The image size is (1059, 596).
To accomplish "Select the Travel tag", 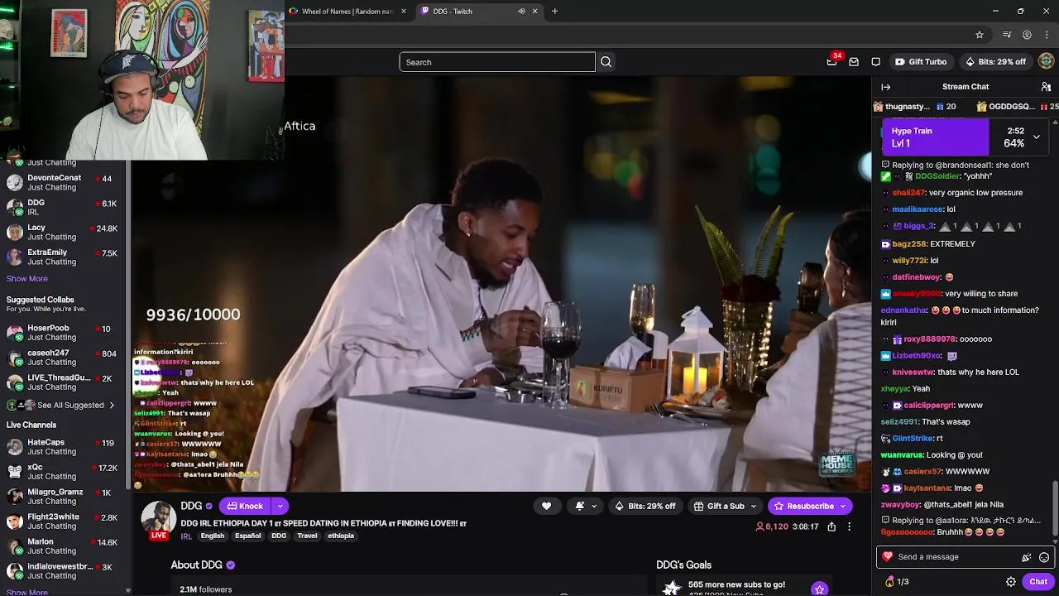I will [307, 536].
